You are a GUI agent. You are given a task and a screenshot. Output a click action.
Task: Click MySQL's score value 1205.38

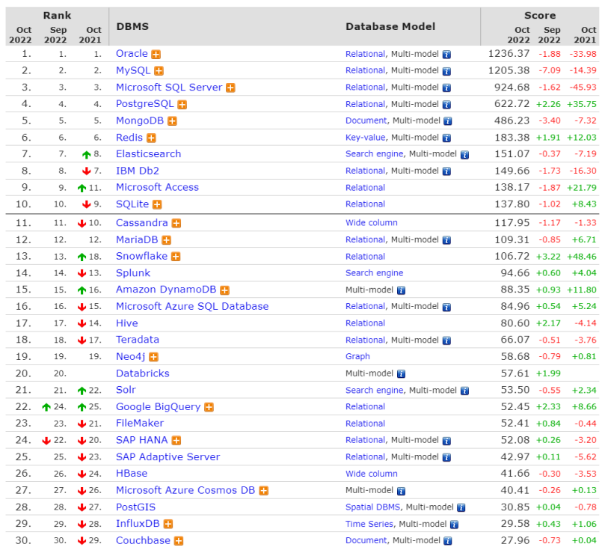(x=509, y=70)
